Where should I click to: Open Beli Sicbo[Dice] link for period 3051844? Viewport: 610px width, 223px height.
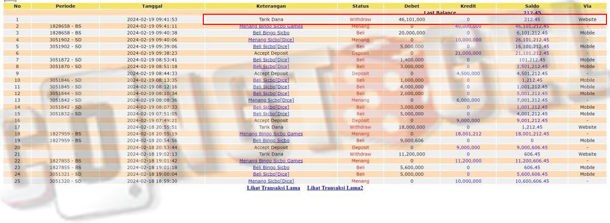(x=271, y=93)
